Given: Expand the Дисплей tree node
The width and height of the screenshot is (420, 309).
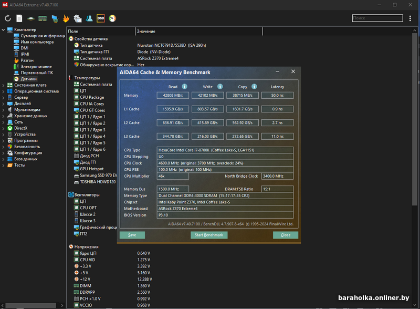Looking at the screenshot, I should coord(3,104).
